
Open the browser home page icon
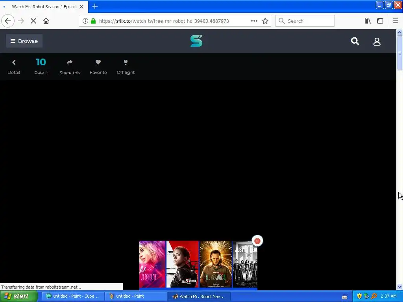click(46, 21)
